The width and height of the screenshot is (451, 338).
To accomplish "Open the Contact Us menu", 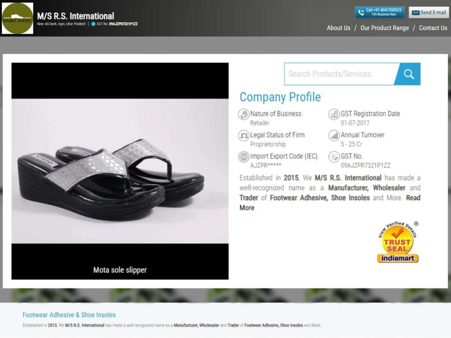I will pos(433,28).
